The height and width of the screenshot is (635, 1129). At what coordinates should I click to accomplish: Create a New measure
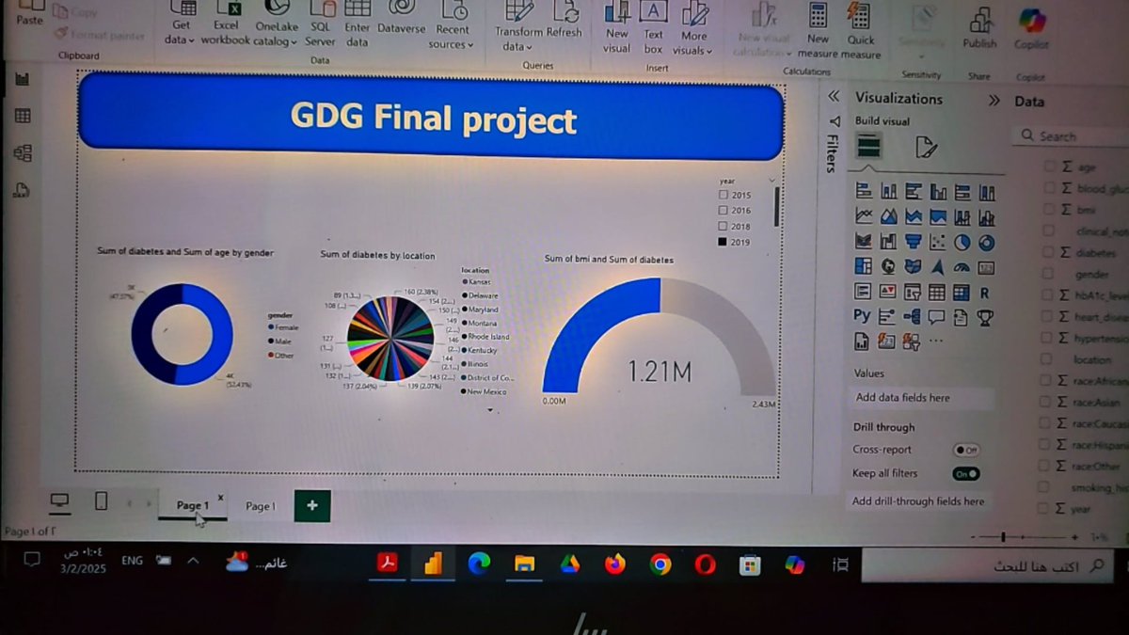click(x=818, y=30)
